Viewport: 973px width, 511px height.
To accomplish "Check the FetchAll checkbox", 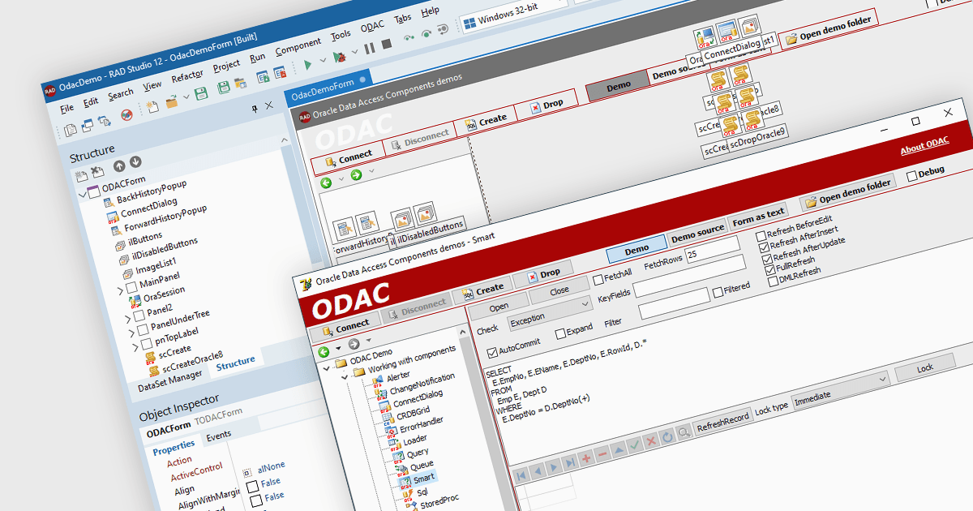I will 598,280.
